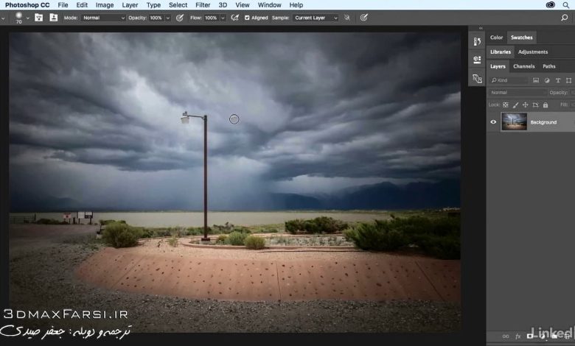Viewport: 575px width, 346px height.
Task: Toggle the Clone Source panel icon in options bar
Action: [x=54, y=18]
